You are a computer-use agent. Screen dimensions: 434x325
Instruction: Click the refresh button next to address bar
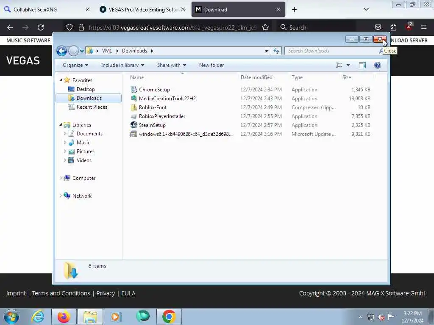click(276, 51)
